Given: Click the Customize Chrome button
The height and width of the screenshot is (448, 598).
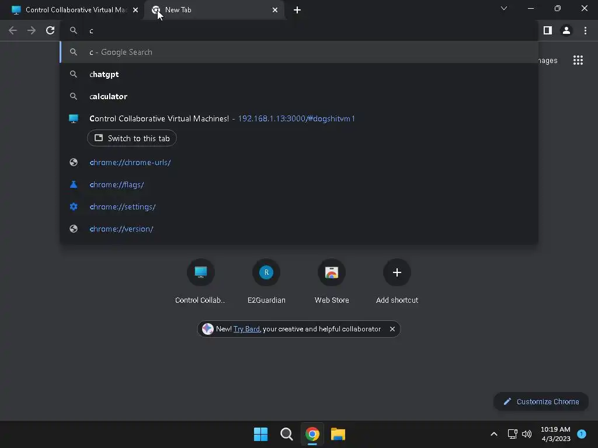Looking at the screenshot, I should click(541, 401).
